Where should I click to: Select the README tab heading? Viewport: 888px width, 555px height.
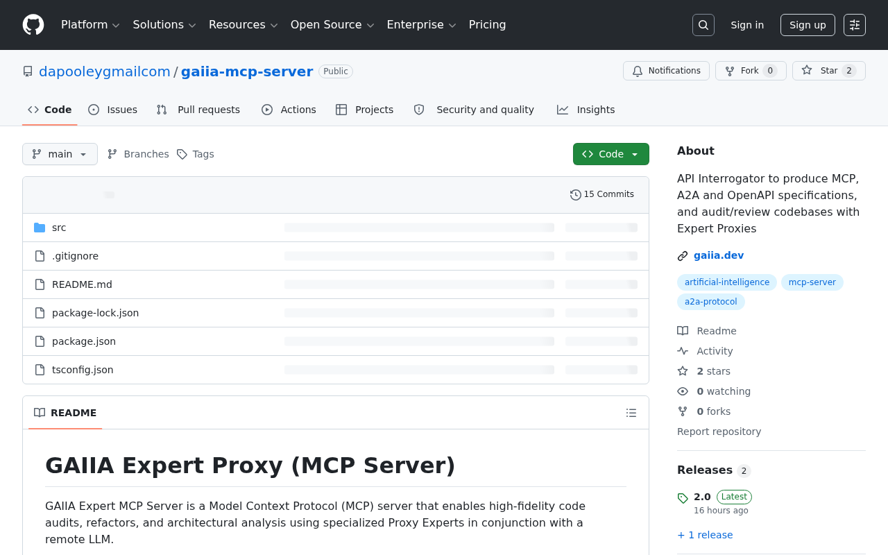65,413
